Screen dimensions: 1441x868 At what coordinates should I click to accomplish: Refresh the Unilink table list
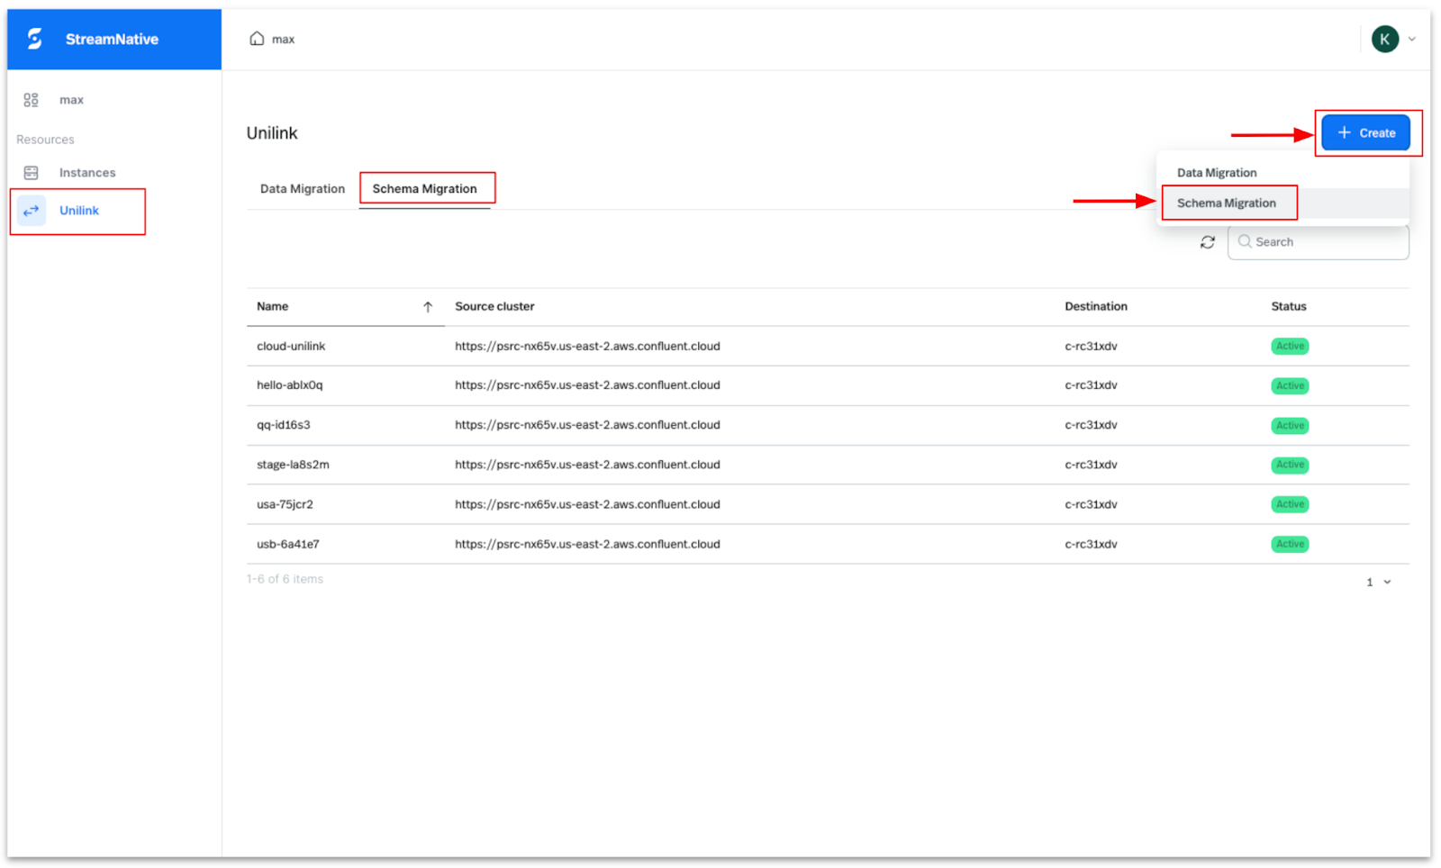(1208, 242)
